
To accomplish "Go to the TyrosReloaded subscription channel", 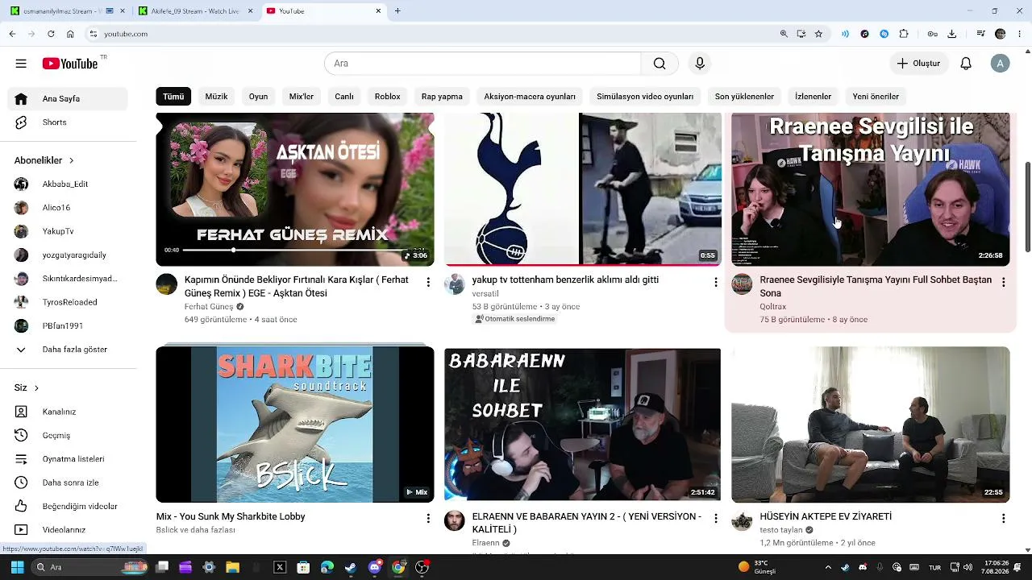I will (68, 302).
